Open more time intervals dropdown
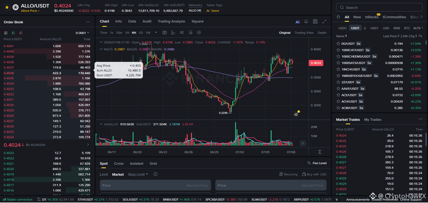 (x=156, y=33)
